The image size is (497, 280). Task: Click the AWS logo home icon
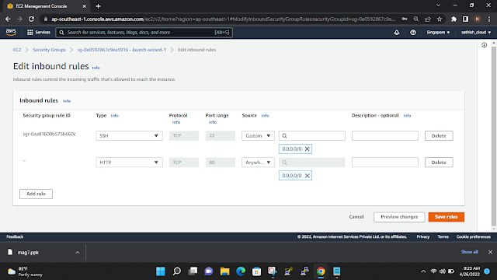(x=11, y=32)
